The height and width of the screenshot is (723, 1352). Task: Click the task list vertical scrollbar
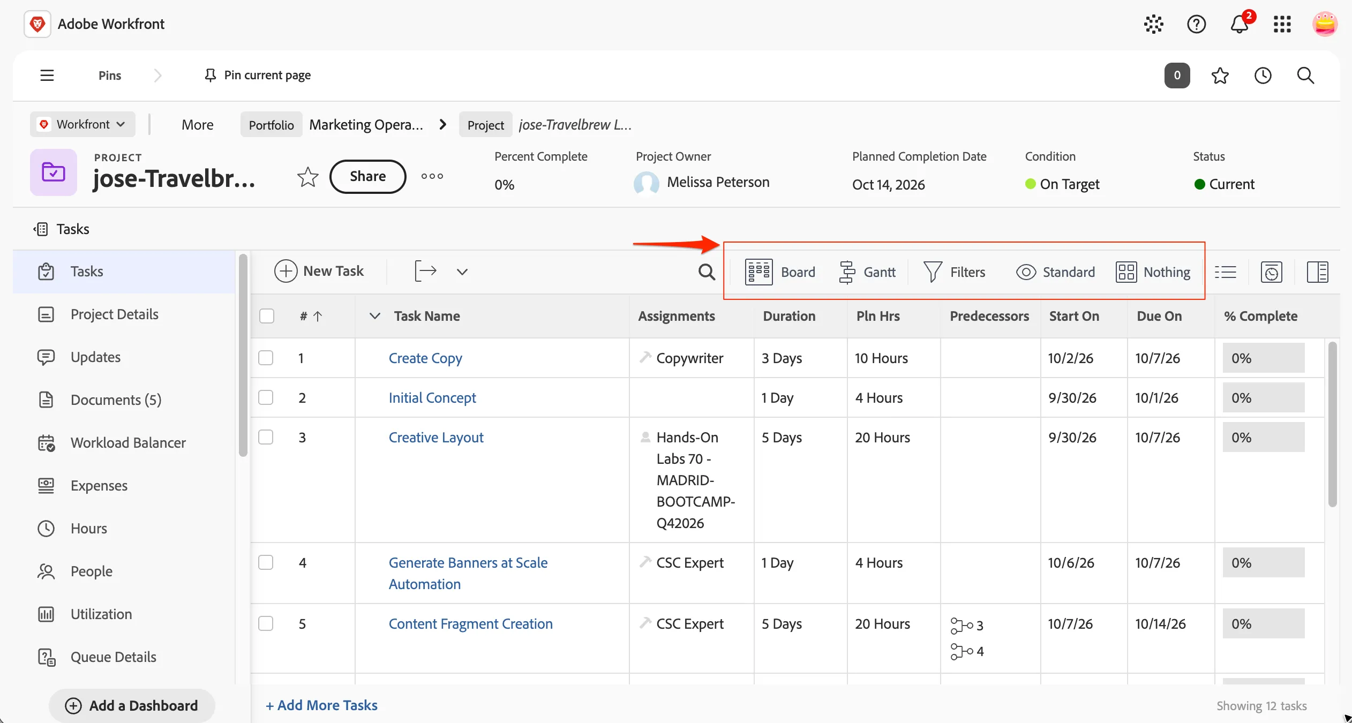[1332, 424]
